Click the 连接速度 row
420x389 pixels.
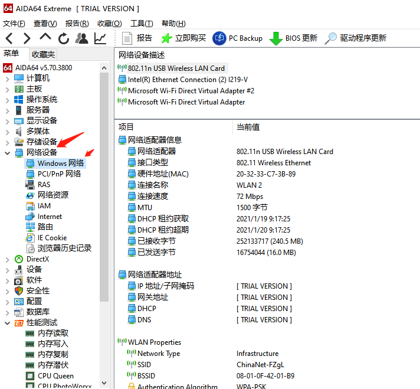click(x=268, y=196)
